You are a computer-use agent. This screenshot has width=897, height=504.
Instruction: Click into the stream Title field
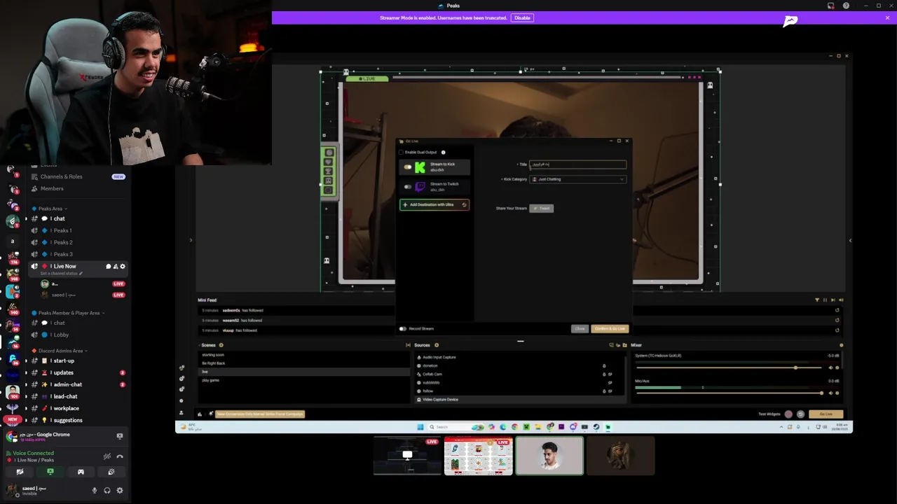tap(578, 164)
